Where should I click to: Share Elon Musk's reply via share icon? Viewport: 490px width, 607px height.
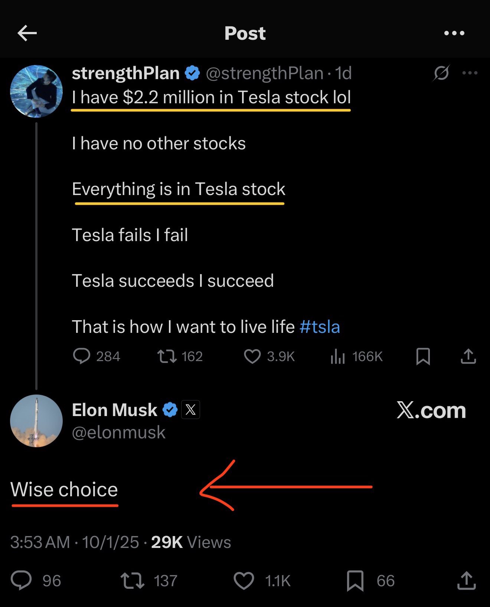[x=466, y=581]
